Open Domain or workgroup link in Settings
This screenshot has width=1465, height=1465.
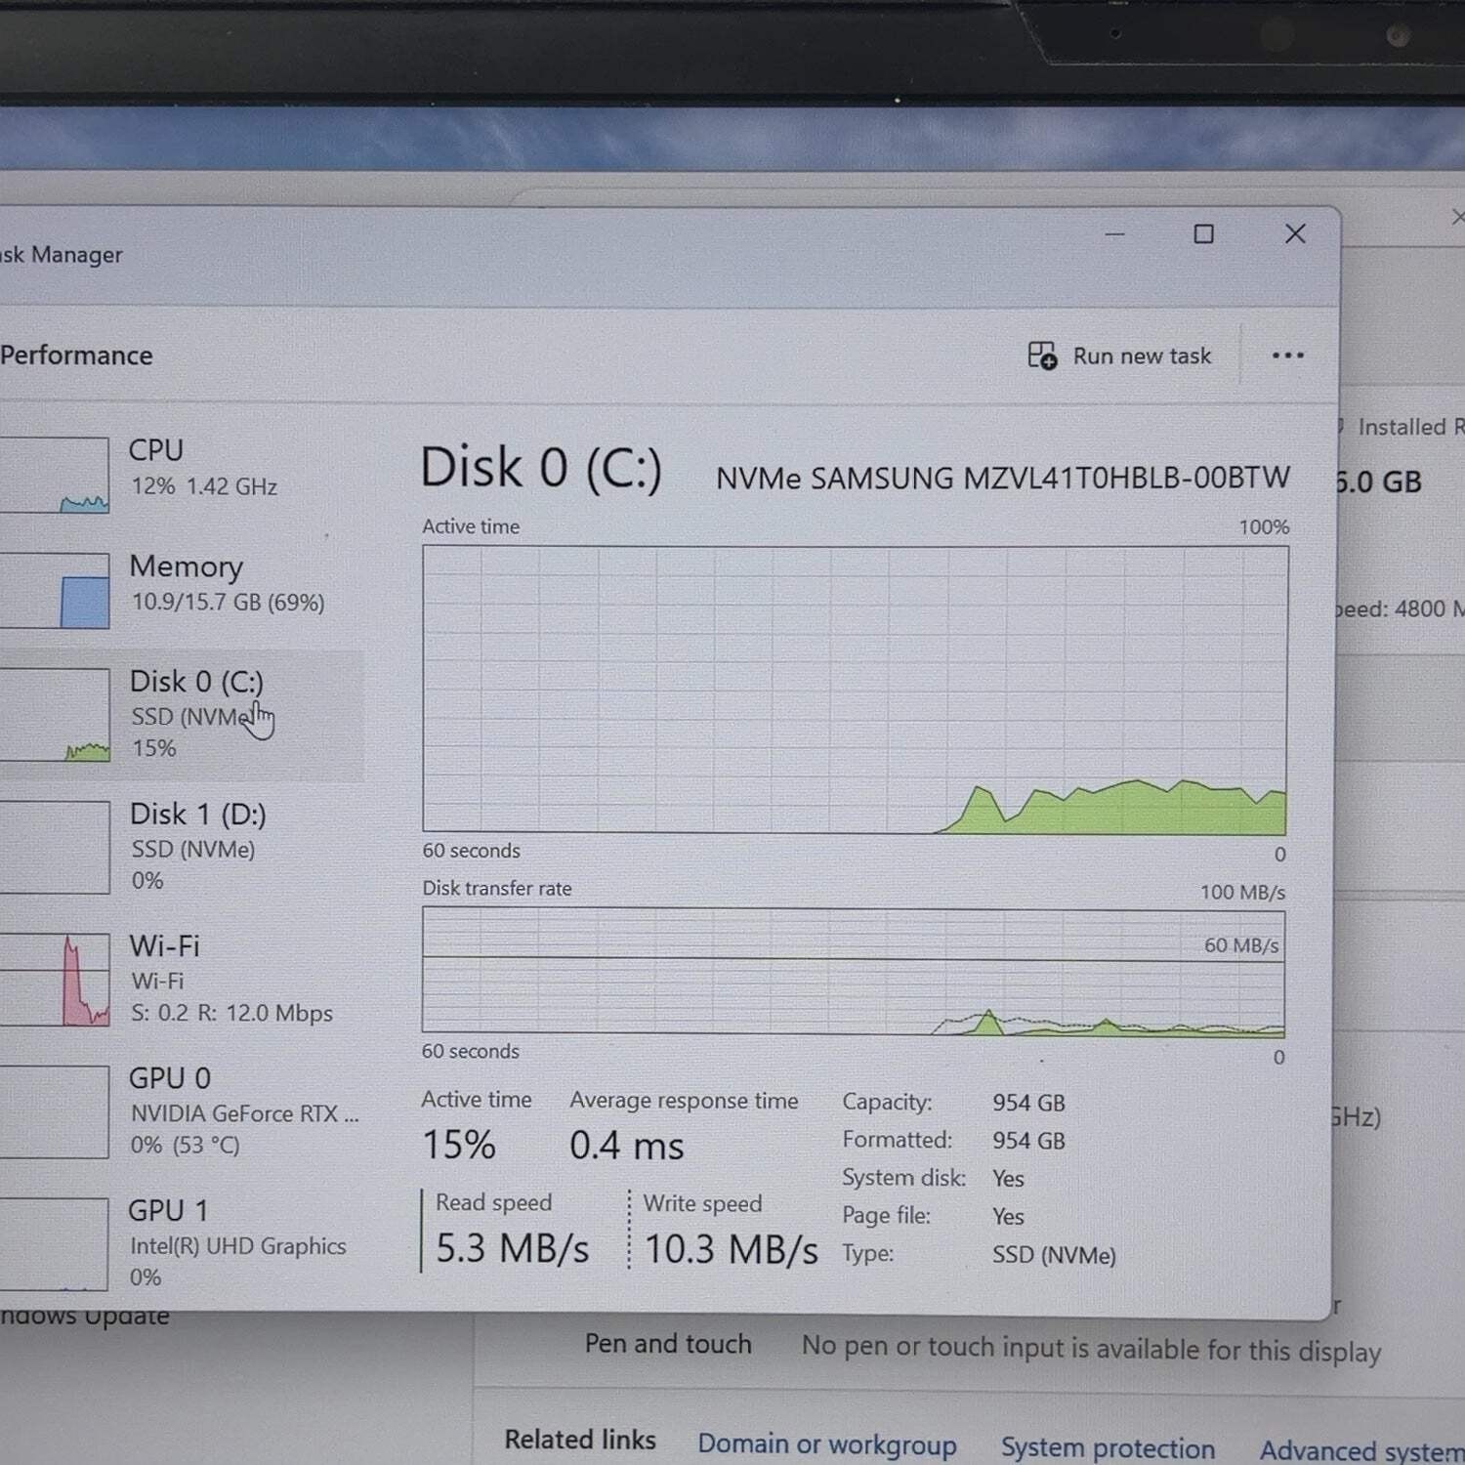pyautogui.click(x=827, y=1444)
